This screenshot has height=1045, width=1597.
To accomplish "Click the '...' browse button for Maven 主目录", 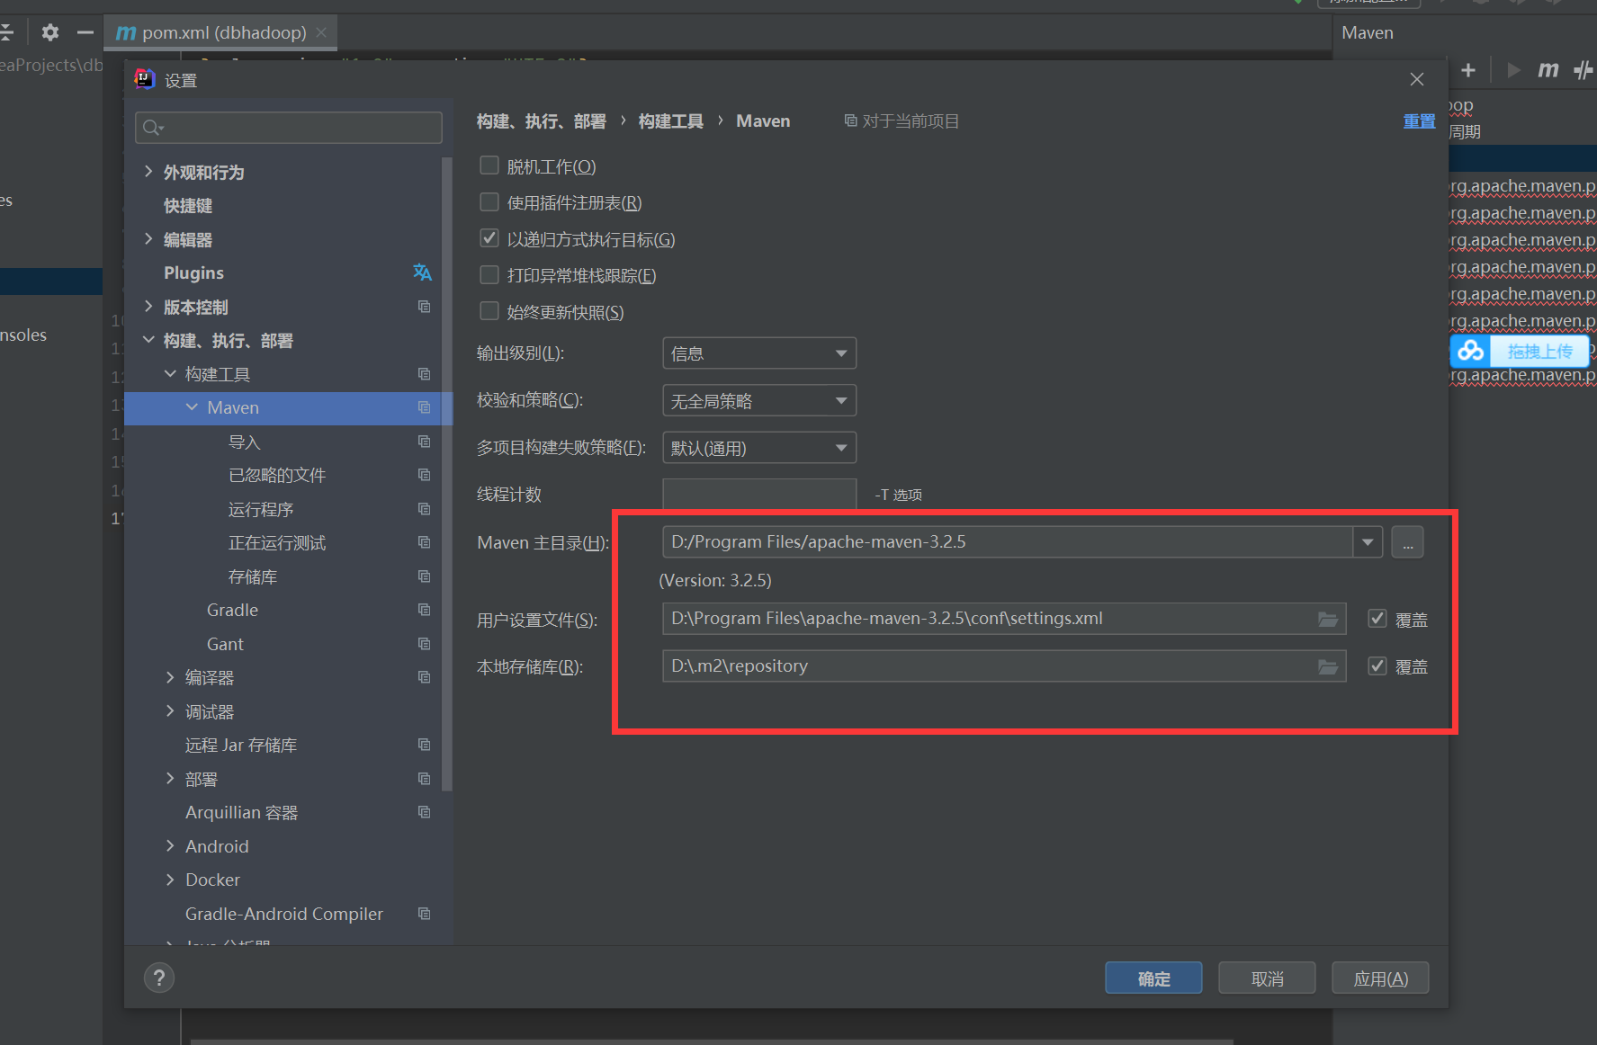I will [1407, 542].
